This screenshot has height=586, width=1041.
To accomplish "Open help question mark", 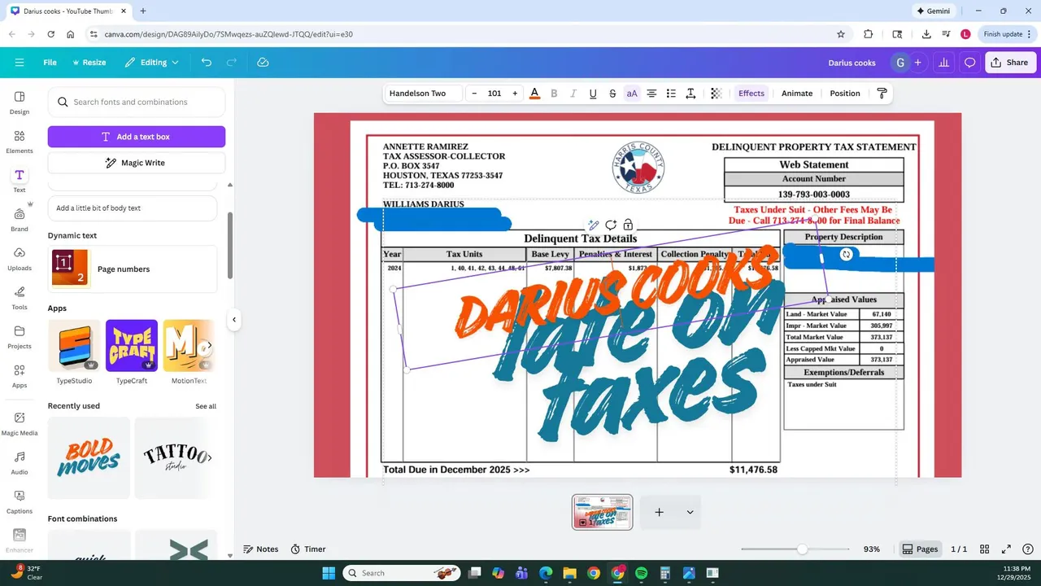I will click(1027, 549).
